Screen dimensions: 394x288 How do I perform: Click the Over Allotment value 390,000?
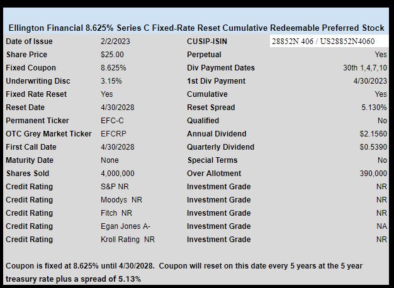coord(373,174)
